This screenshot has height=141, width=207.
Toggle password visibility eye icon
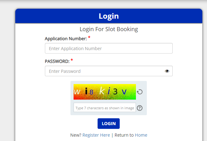point(167,71)
